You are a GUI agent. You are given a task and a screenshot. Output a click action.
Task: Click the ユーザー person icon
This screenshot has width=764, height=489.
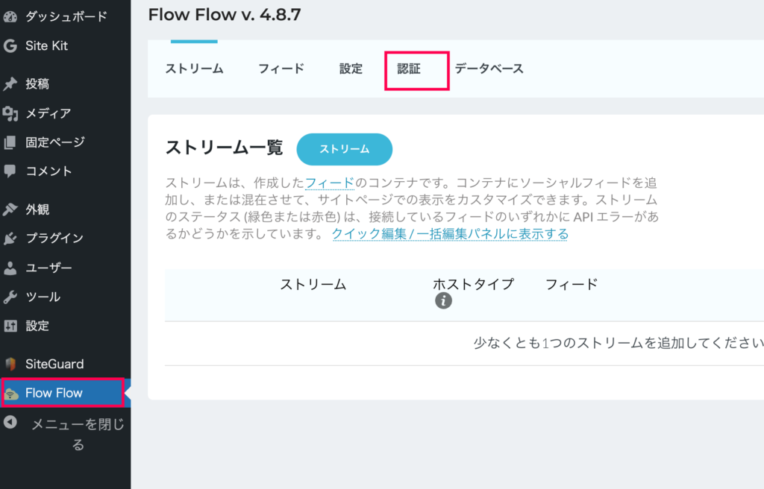pyautogui.click(x=10, y=268)
